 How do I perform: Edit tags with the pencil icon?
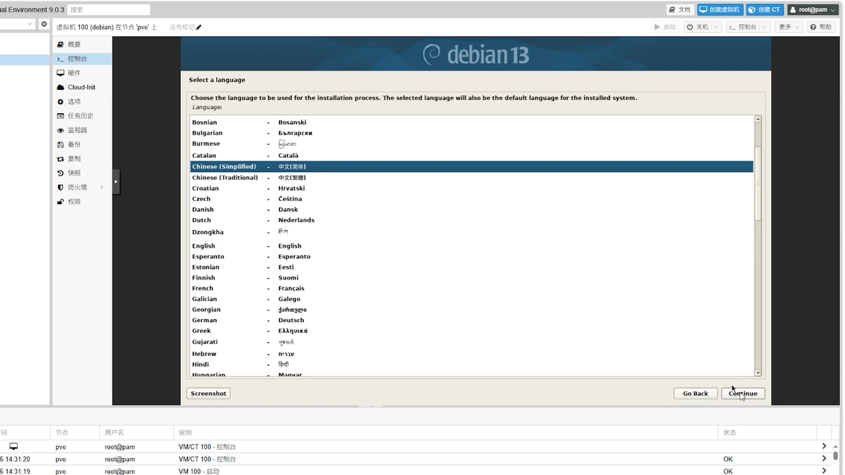[x=198, y=27]
